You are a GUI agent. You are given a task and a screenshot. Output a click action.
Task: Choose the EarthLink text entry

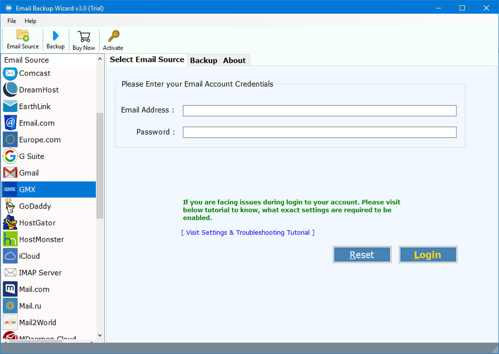[x=35, y=106]
